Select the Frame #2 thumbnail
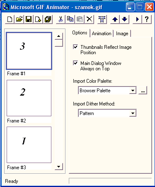155x187 pixels. (x=29, y=98)
